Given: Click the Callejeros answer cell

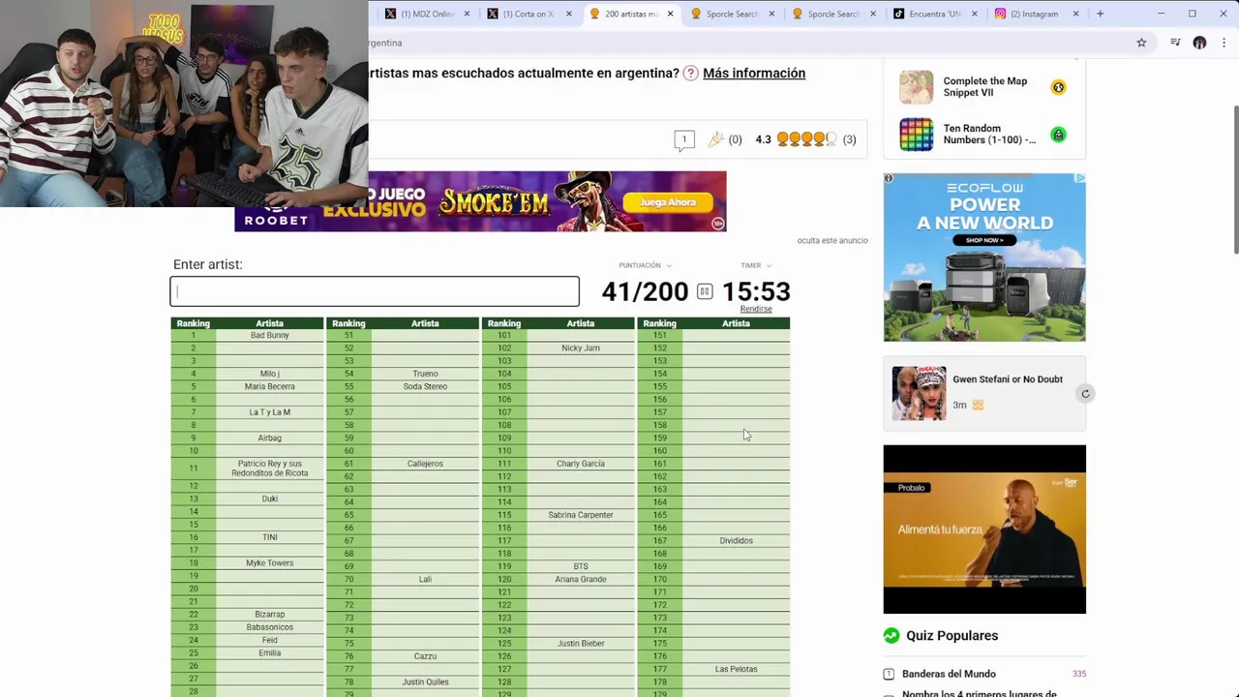Looking at the screenshot, I should click(425, 464).
